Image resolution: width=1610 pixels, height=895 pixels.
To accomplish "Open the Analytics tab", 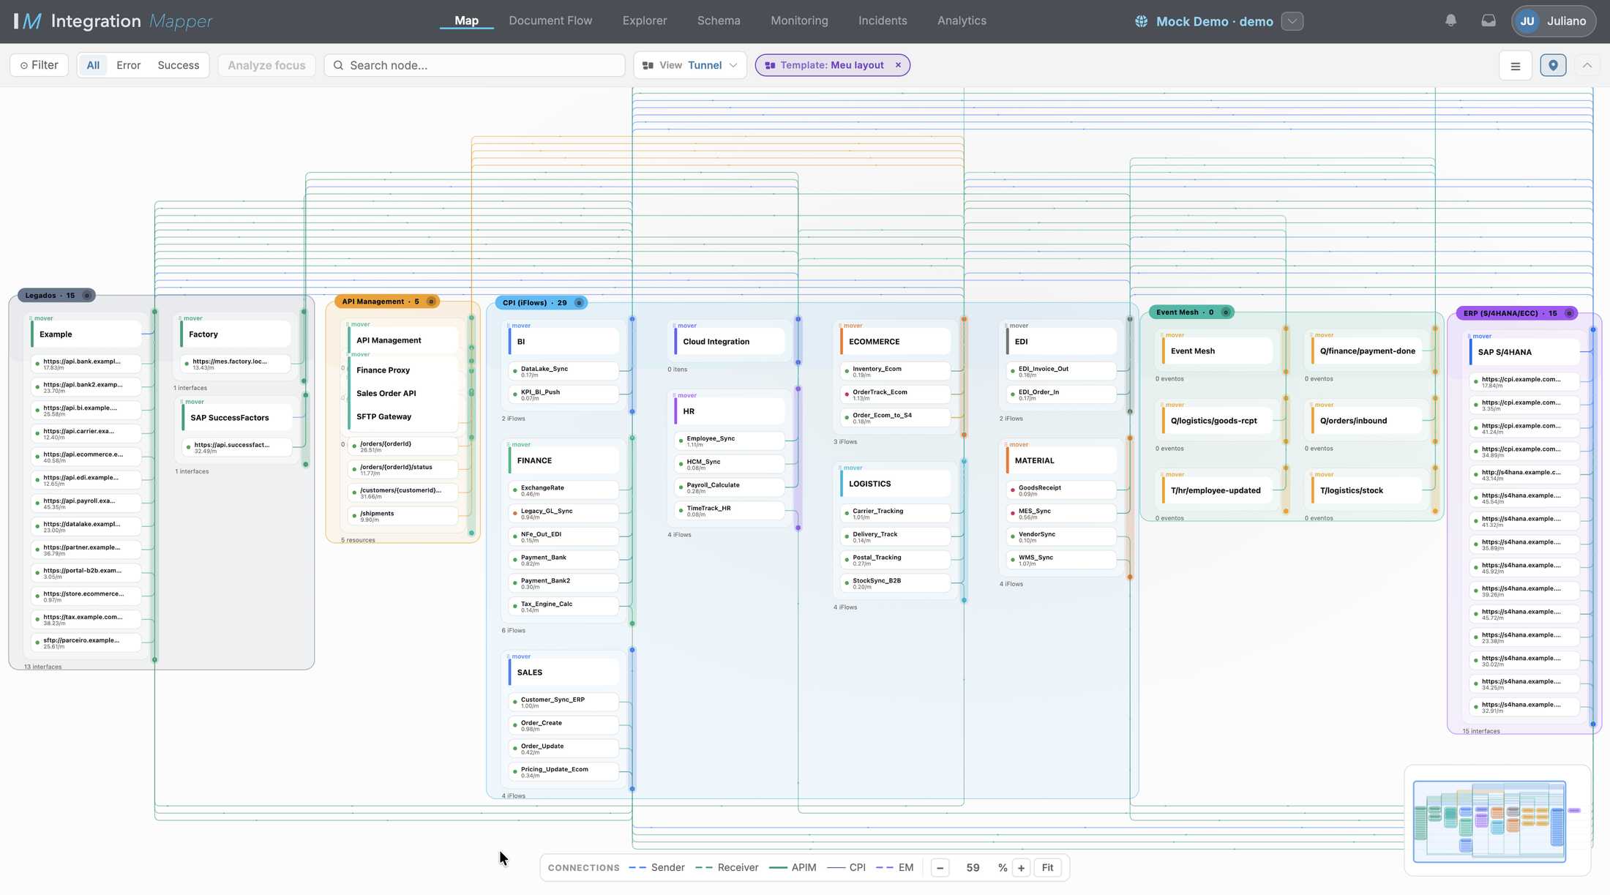I will [962, 20].
